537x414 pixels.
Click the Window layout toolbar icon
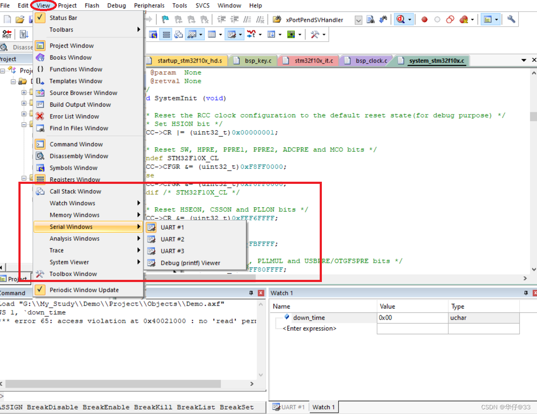(x=488, y=19)
